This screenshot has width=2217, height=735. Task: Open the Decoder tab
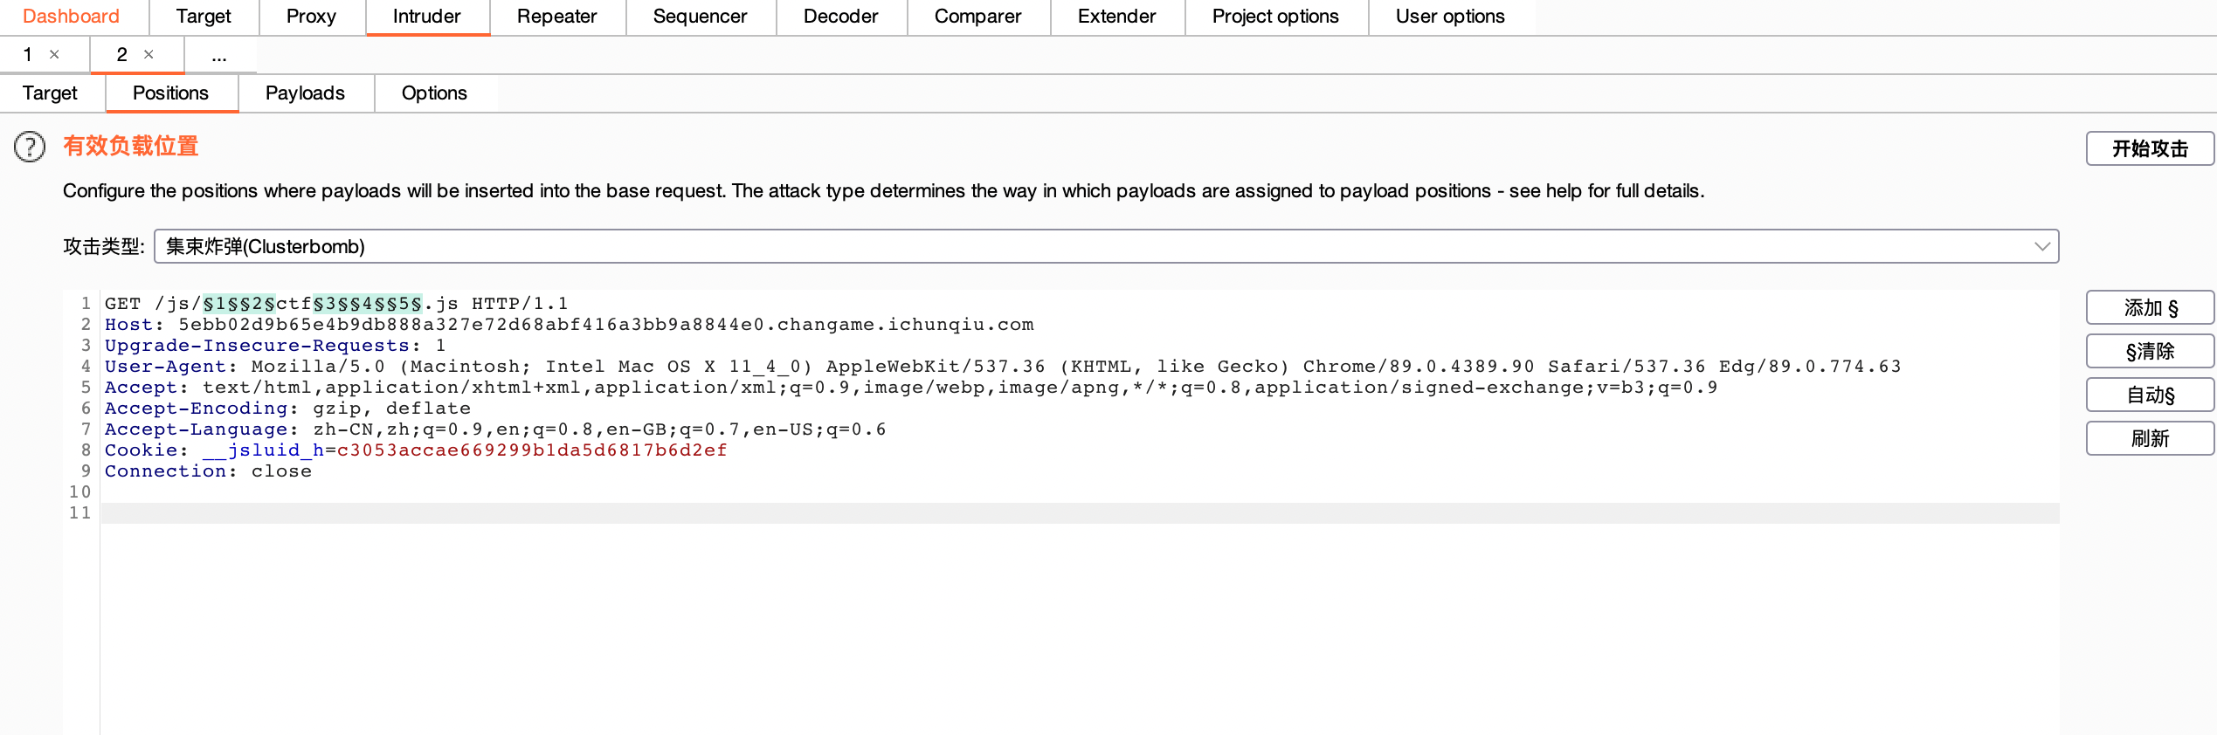(840, 17)
